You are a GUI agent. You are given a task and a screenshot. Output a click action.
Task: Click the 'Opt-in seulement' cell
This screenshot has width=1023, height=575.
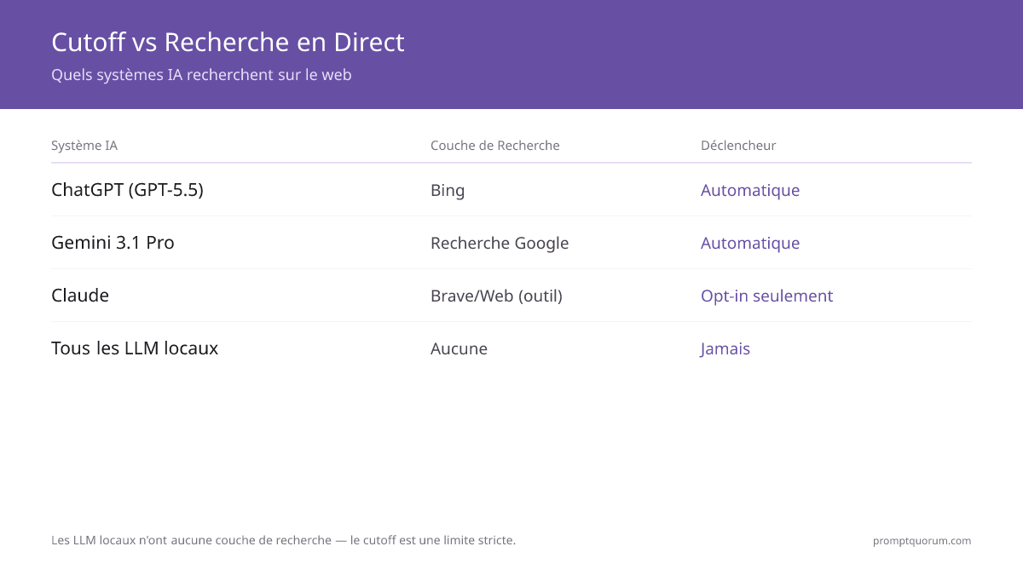[x=766, y=296]
